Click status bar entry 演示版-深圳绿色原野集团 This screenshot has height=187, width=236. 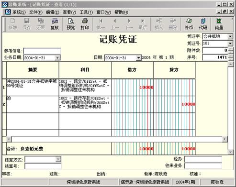(x=145, y=182)
